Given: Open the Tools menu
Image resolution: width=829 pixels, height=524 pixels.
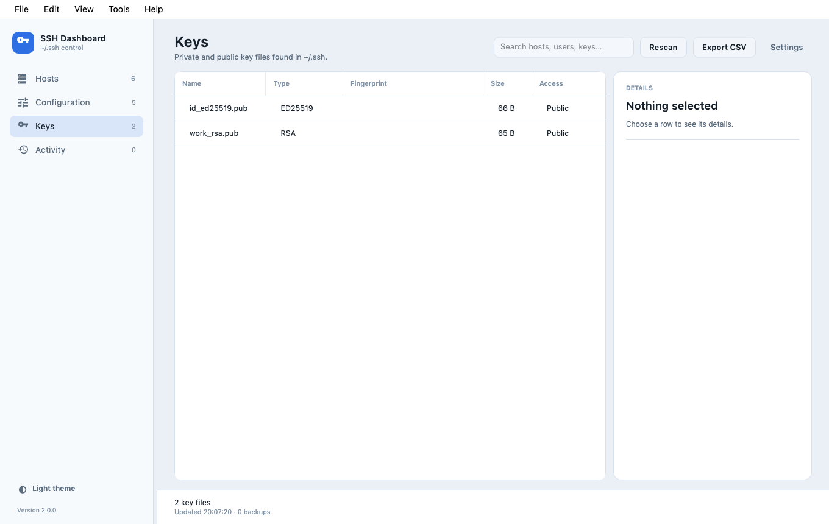Looking at the screenshot, I should [x=119, y=9].
